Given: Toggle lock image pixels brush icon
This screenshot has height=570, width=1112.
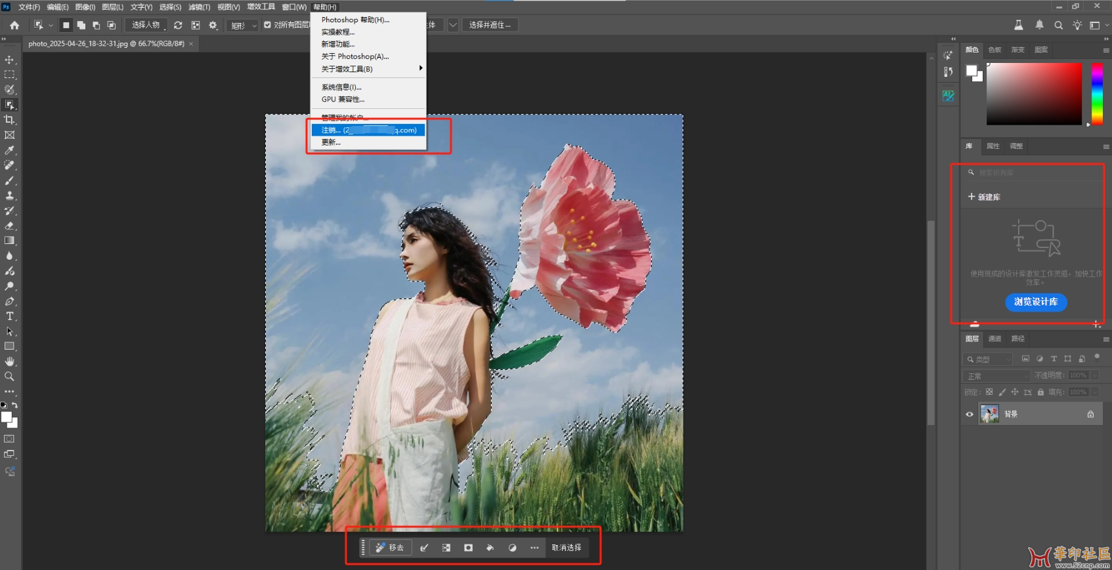Looking at the screenshot, I should [x=1002, y=392].
